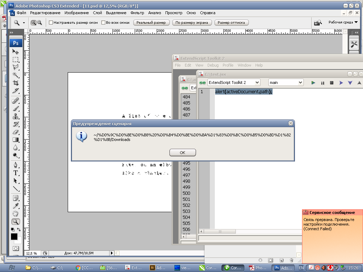Open the 'Редактирование' menu
This screenshot has height=272, width=363.
point(45,13)
